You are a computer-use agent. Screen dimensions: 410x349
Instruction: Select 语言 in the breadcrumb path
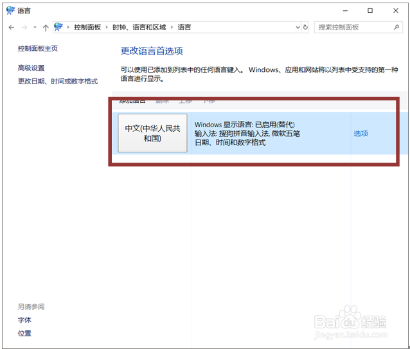[184, 27]
